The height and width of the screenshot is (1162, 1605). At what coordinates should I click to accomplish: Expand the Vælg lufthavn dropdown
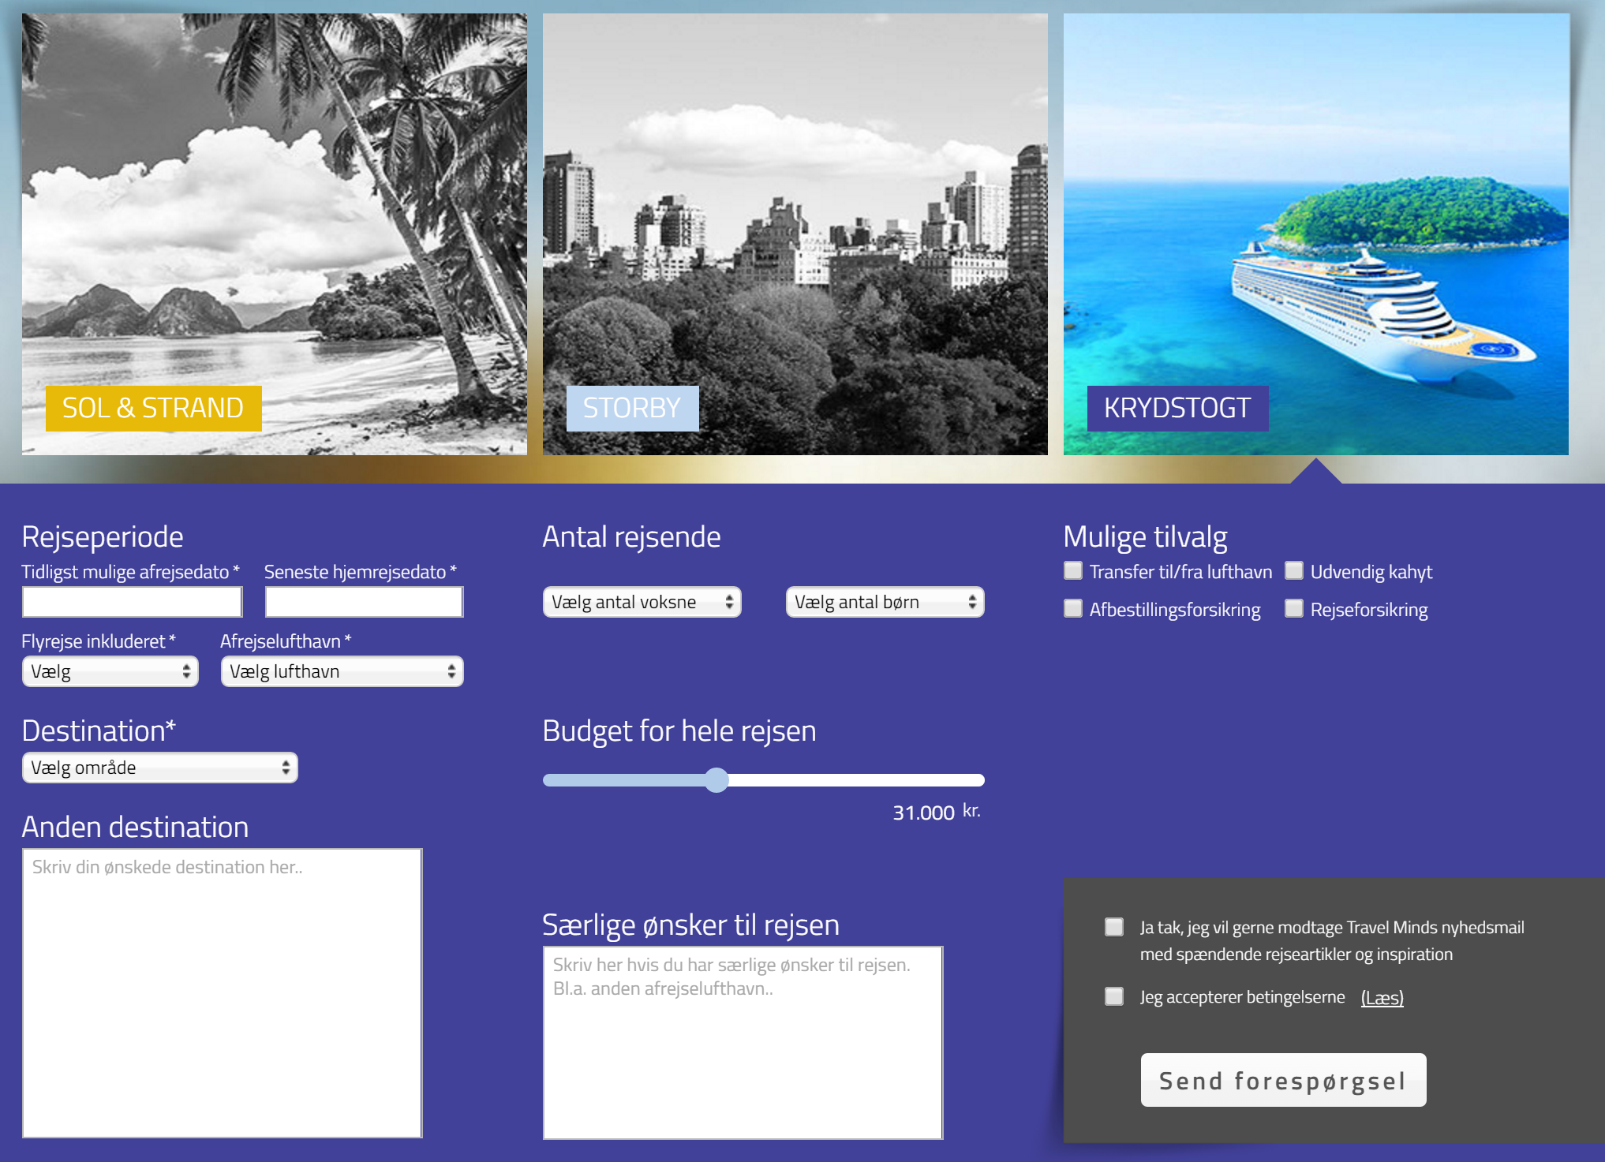[x=342, y=671]
